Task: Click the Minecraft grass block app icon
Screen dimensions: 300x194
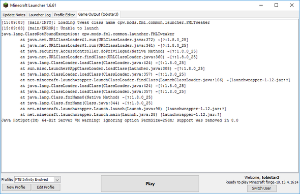Action: coord(6,5)
